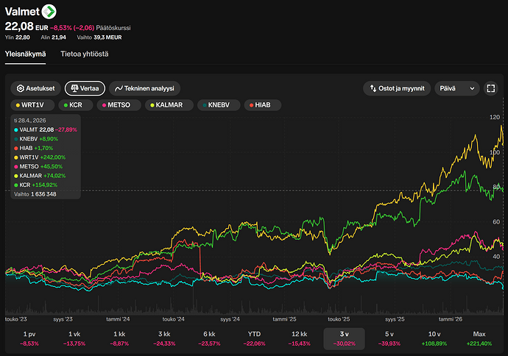Screen dimensions: 508x356
Task: Toggle KCR comparison chip
Action: point(76,105)
